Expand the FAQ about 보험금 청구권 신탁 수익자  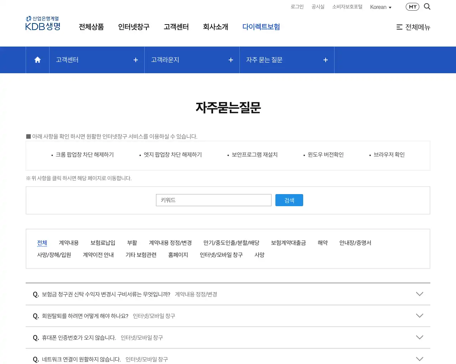tap(420, 294)
